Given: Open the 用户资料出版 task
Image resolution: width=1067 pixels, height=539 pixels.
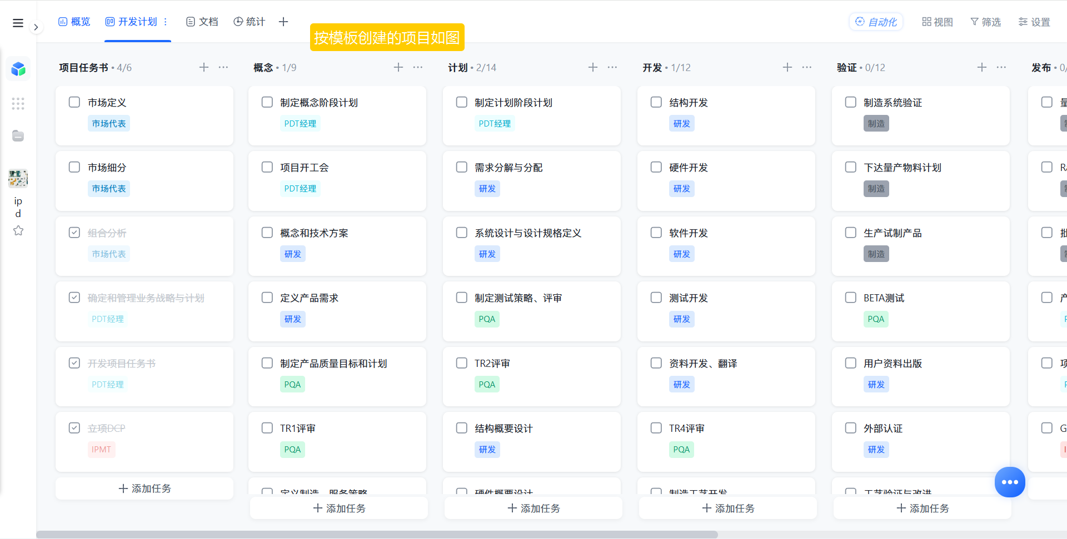Looking at the screenshot, I should (921, 376).
